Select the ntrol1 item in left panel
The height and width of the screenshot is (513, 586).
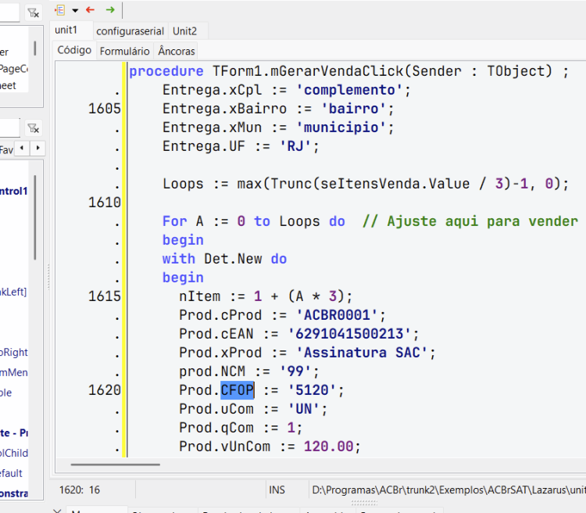coord(14,192)
